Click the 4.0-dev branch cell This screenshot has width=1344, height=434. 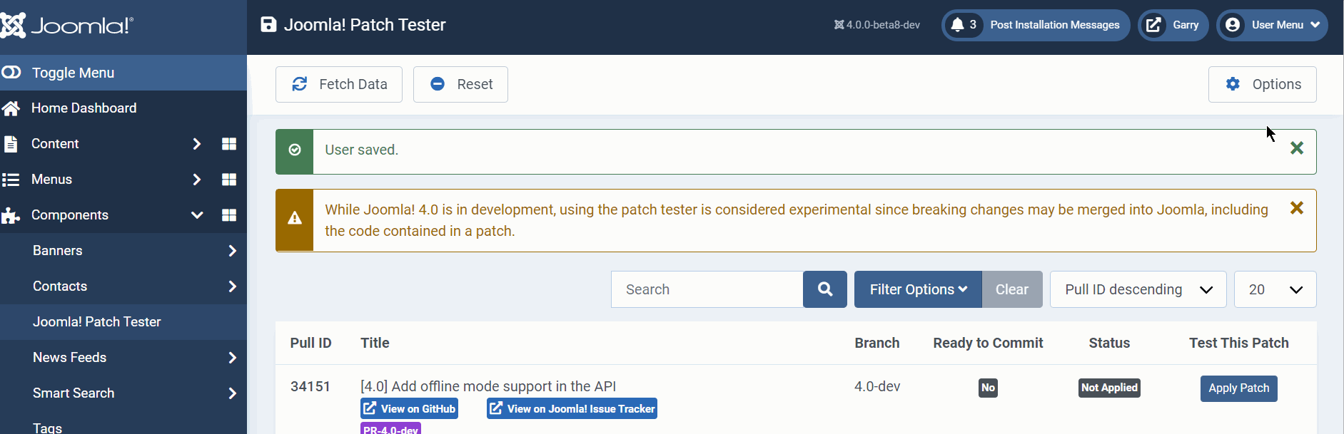click(877, 386)
